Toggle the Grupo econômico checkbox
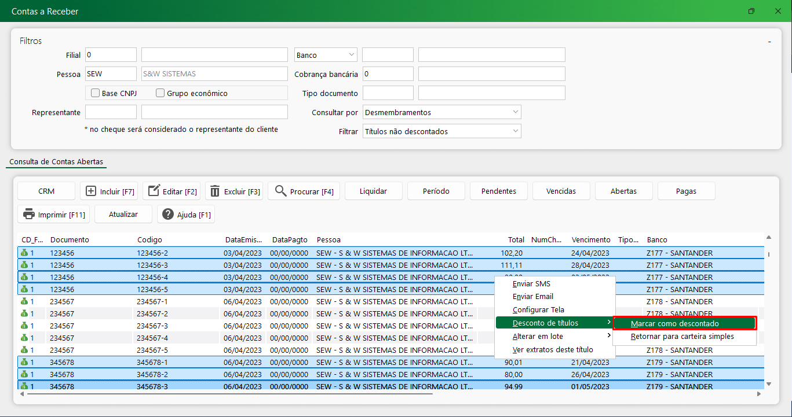This screenshot has width=792, height=417. (160, 93)
